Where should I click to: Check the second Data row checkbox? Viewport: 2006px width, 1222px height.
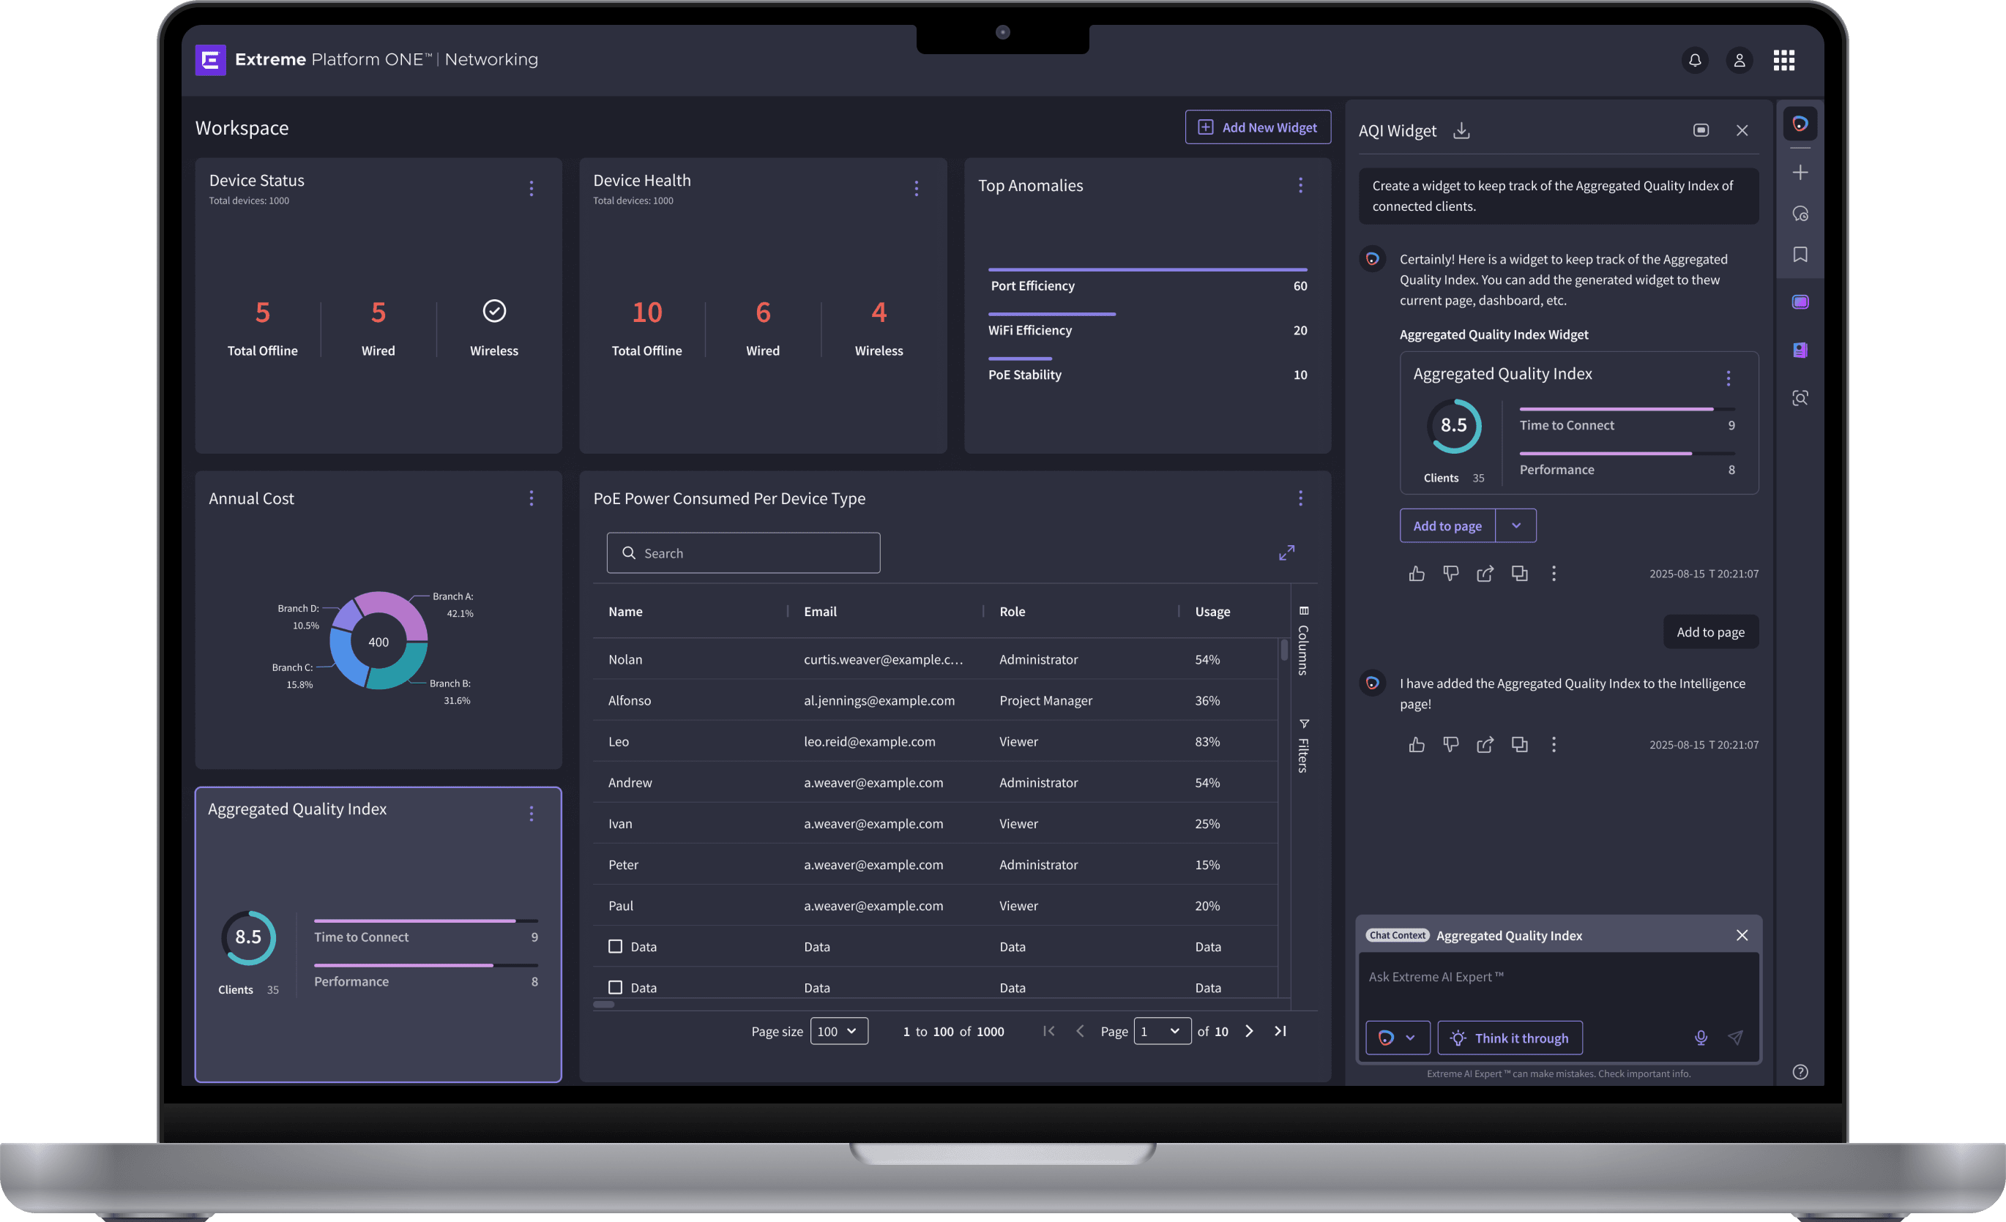coord(616,987)
